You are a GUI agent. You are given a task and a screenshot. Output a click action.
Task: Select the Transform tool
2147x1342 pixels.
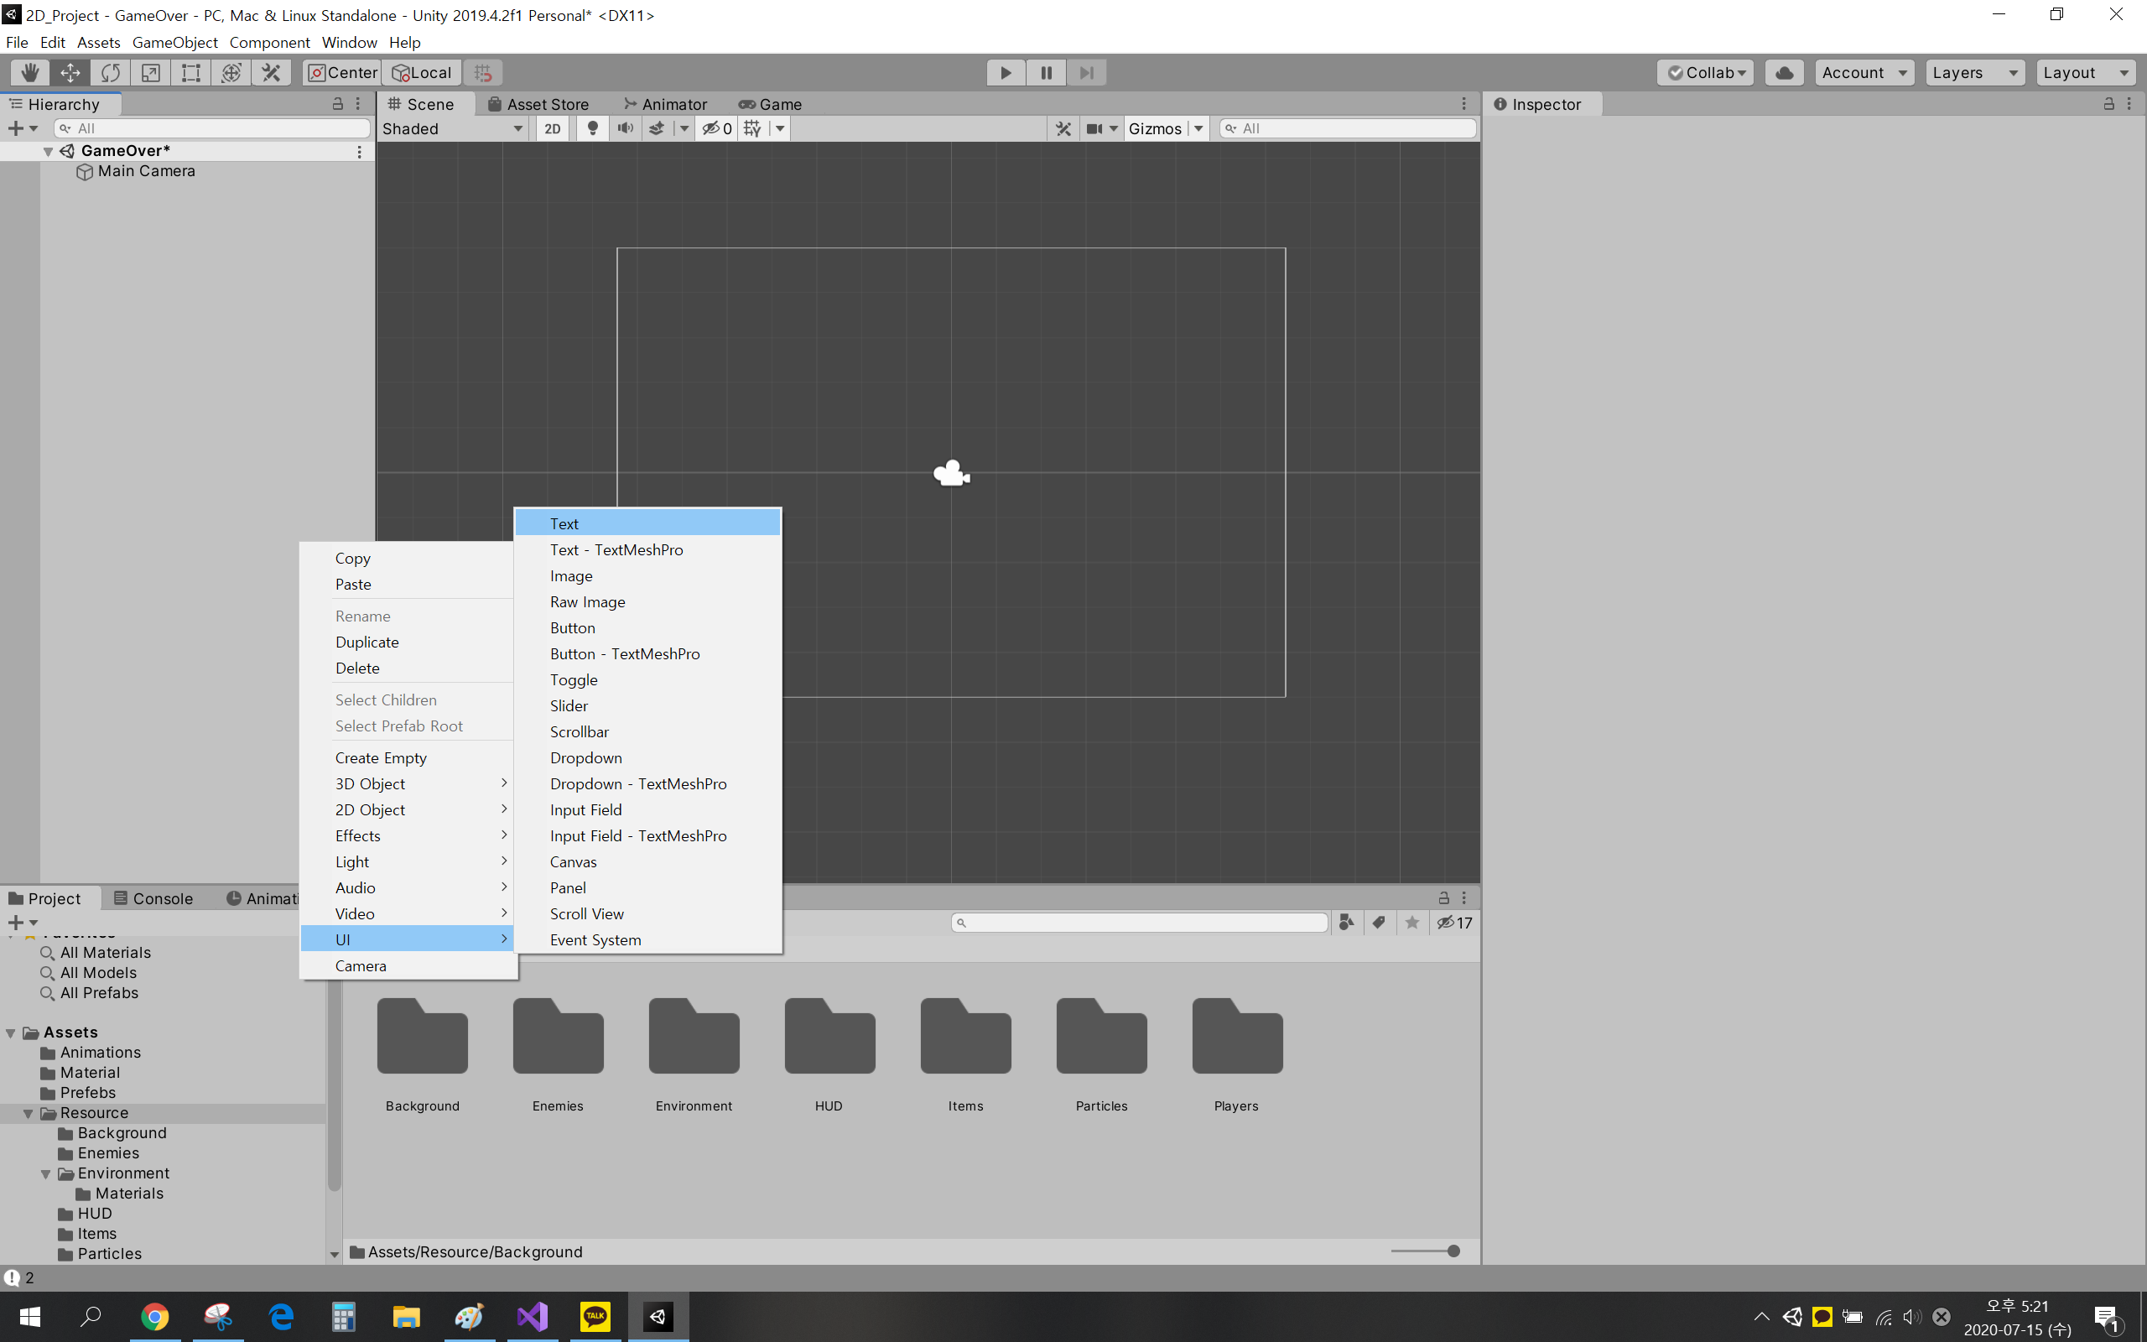pyautogui.click(x=231, y=73)
